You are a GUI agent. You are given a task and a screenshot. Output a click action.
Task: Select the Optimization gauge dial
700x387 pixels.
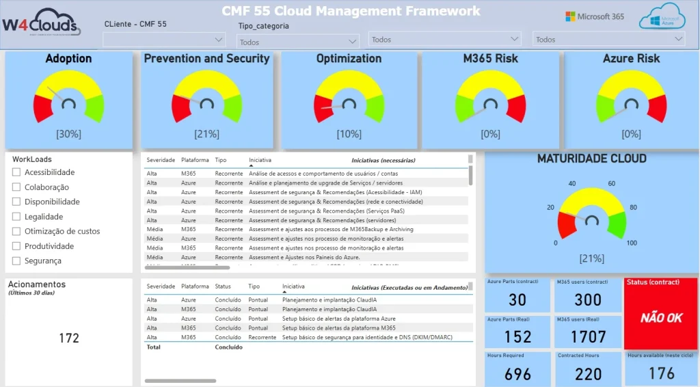(349, 99)
